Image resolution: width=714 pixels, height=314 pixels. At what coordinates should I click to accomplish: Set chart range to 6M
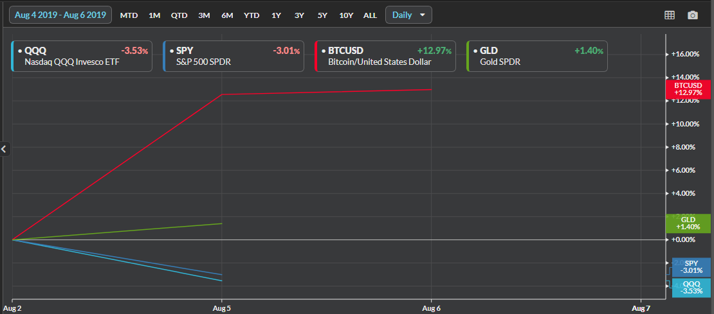227,15
